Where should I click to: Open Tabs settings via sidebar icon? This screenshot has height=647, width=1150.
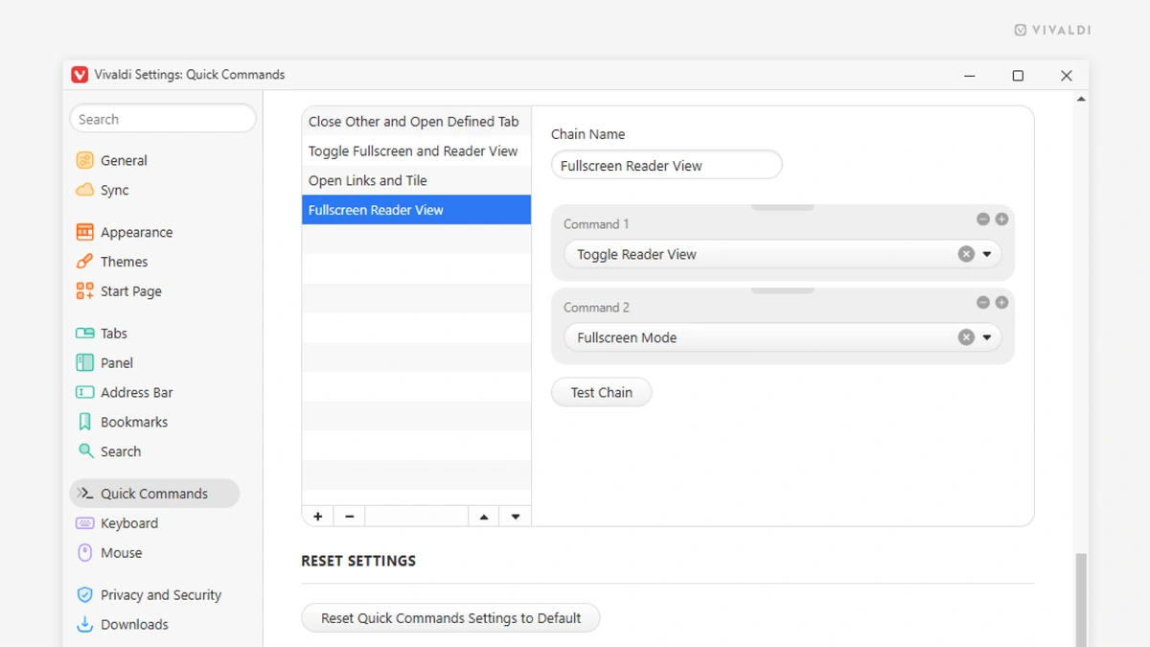[85, 333]
